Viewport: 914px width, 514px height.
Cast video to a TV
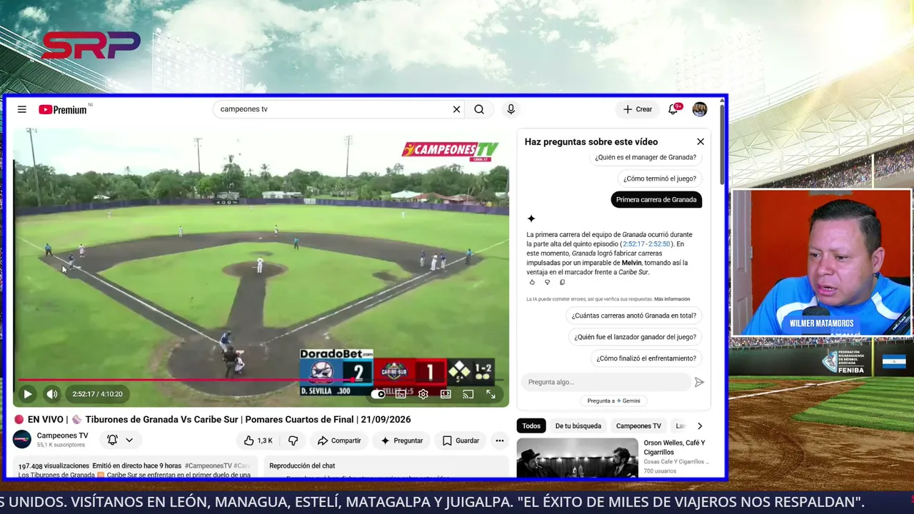click(468, 394)
